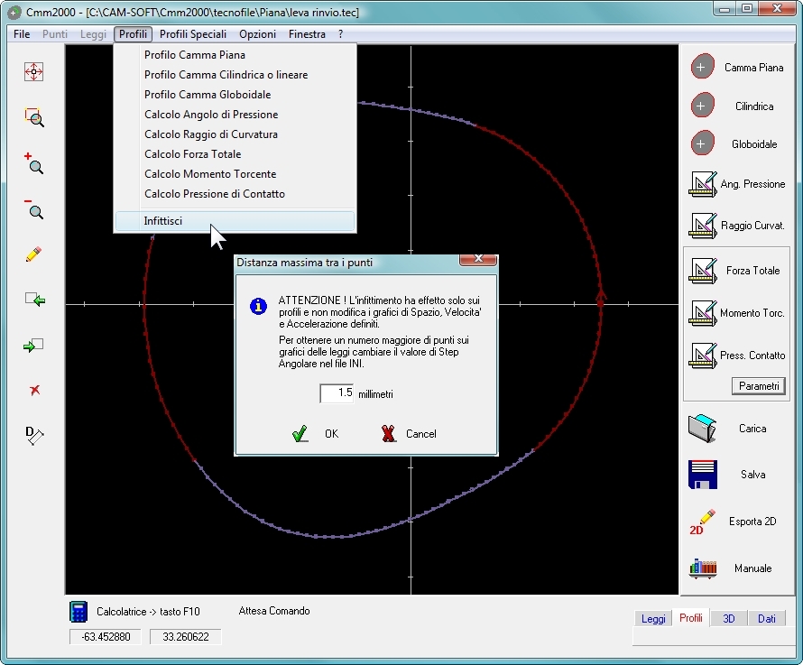Click the Esporta 2D pencil icon
This screenshot has width=803, height=665.
tap(703, 522)
